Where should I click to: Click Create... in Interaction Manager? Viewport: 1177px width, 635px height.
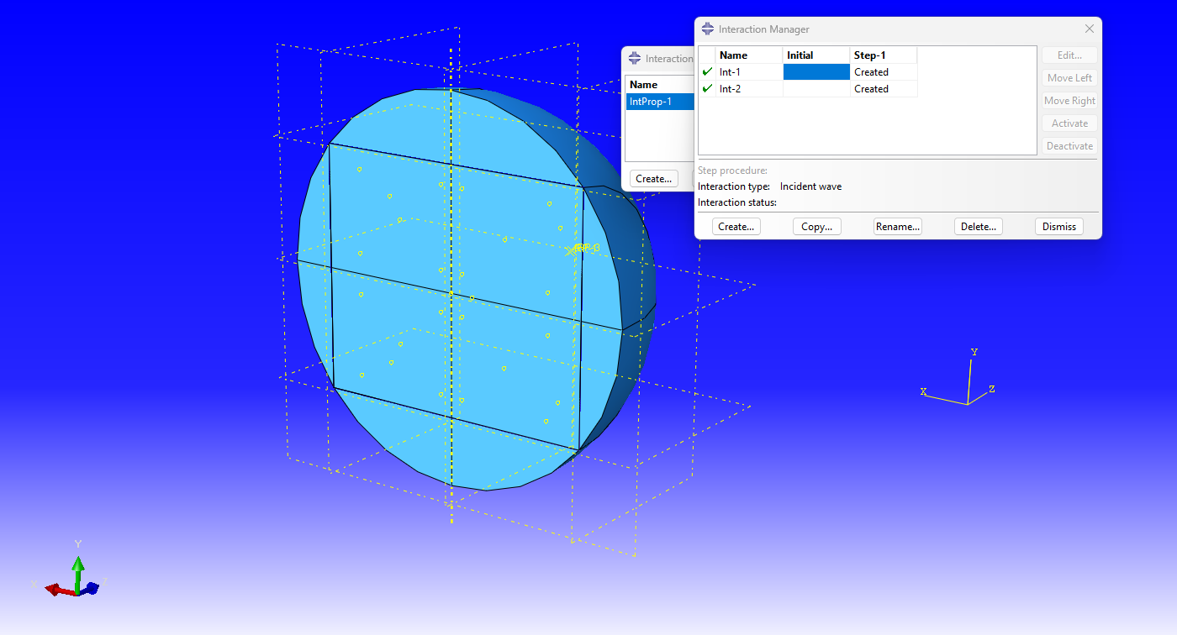736,227
